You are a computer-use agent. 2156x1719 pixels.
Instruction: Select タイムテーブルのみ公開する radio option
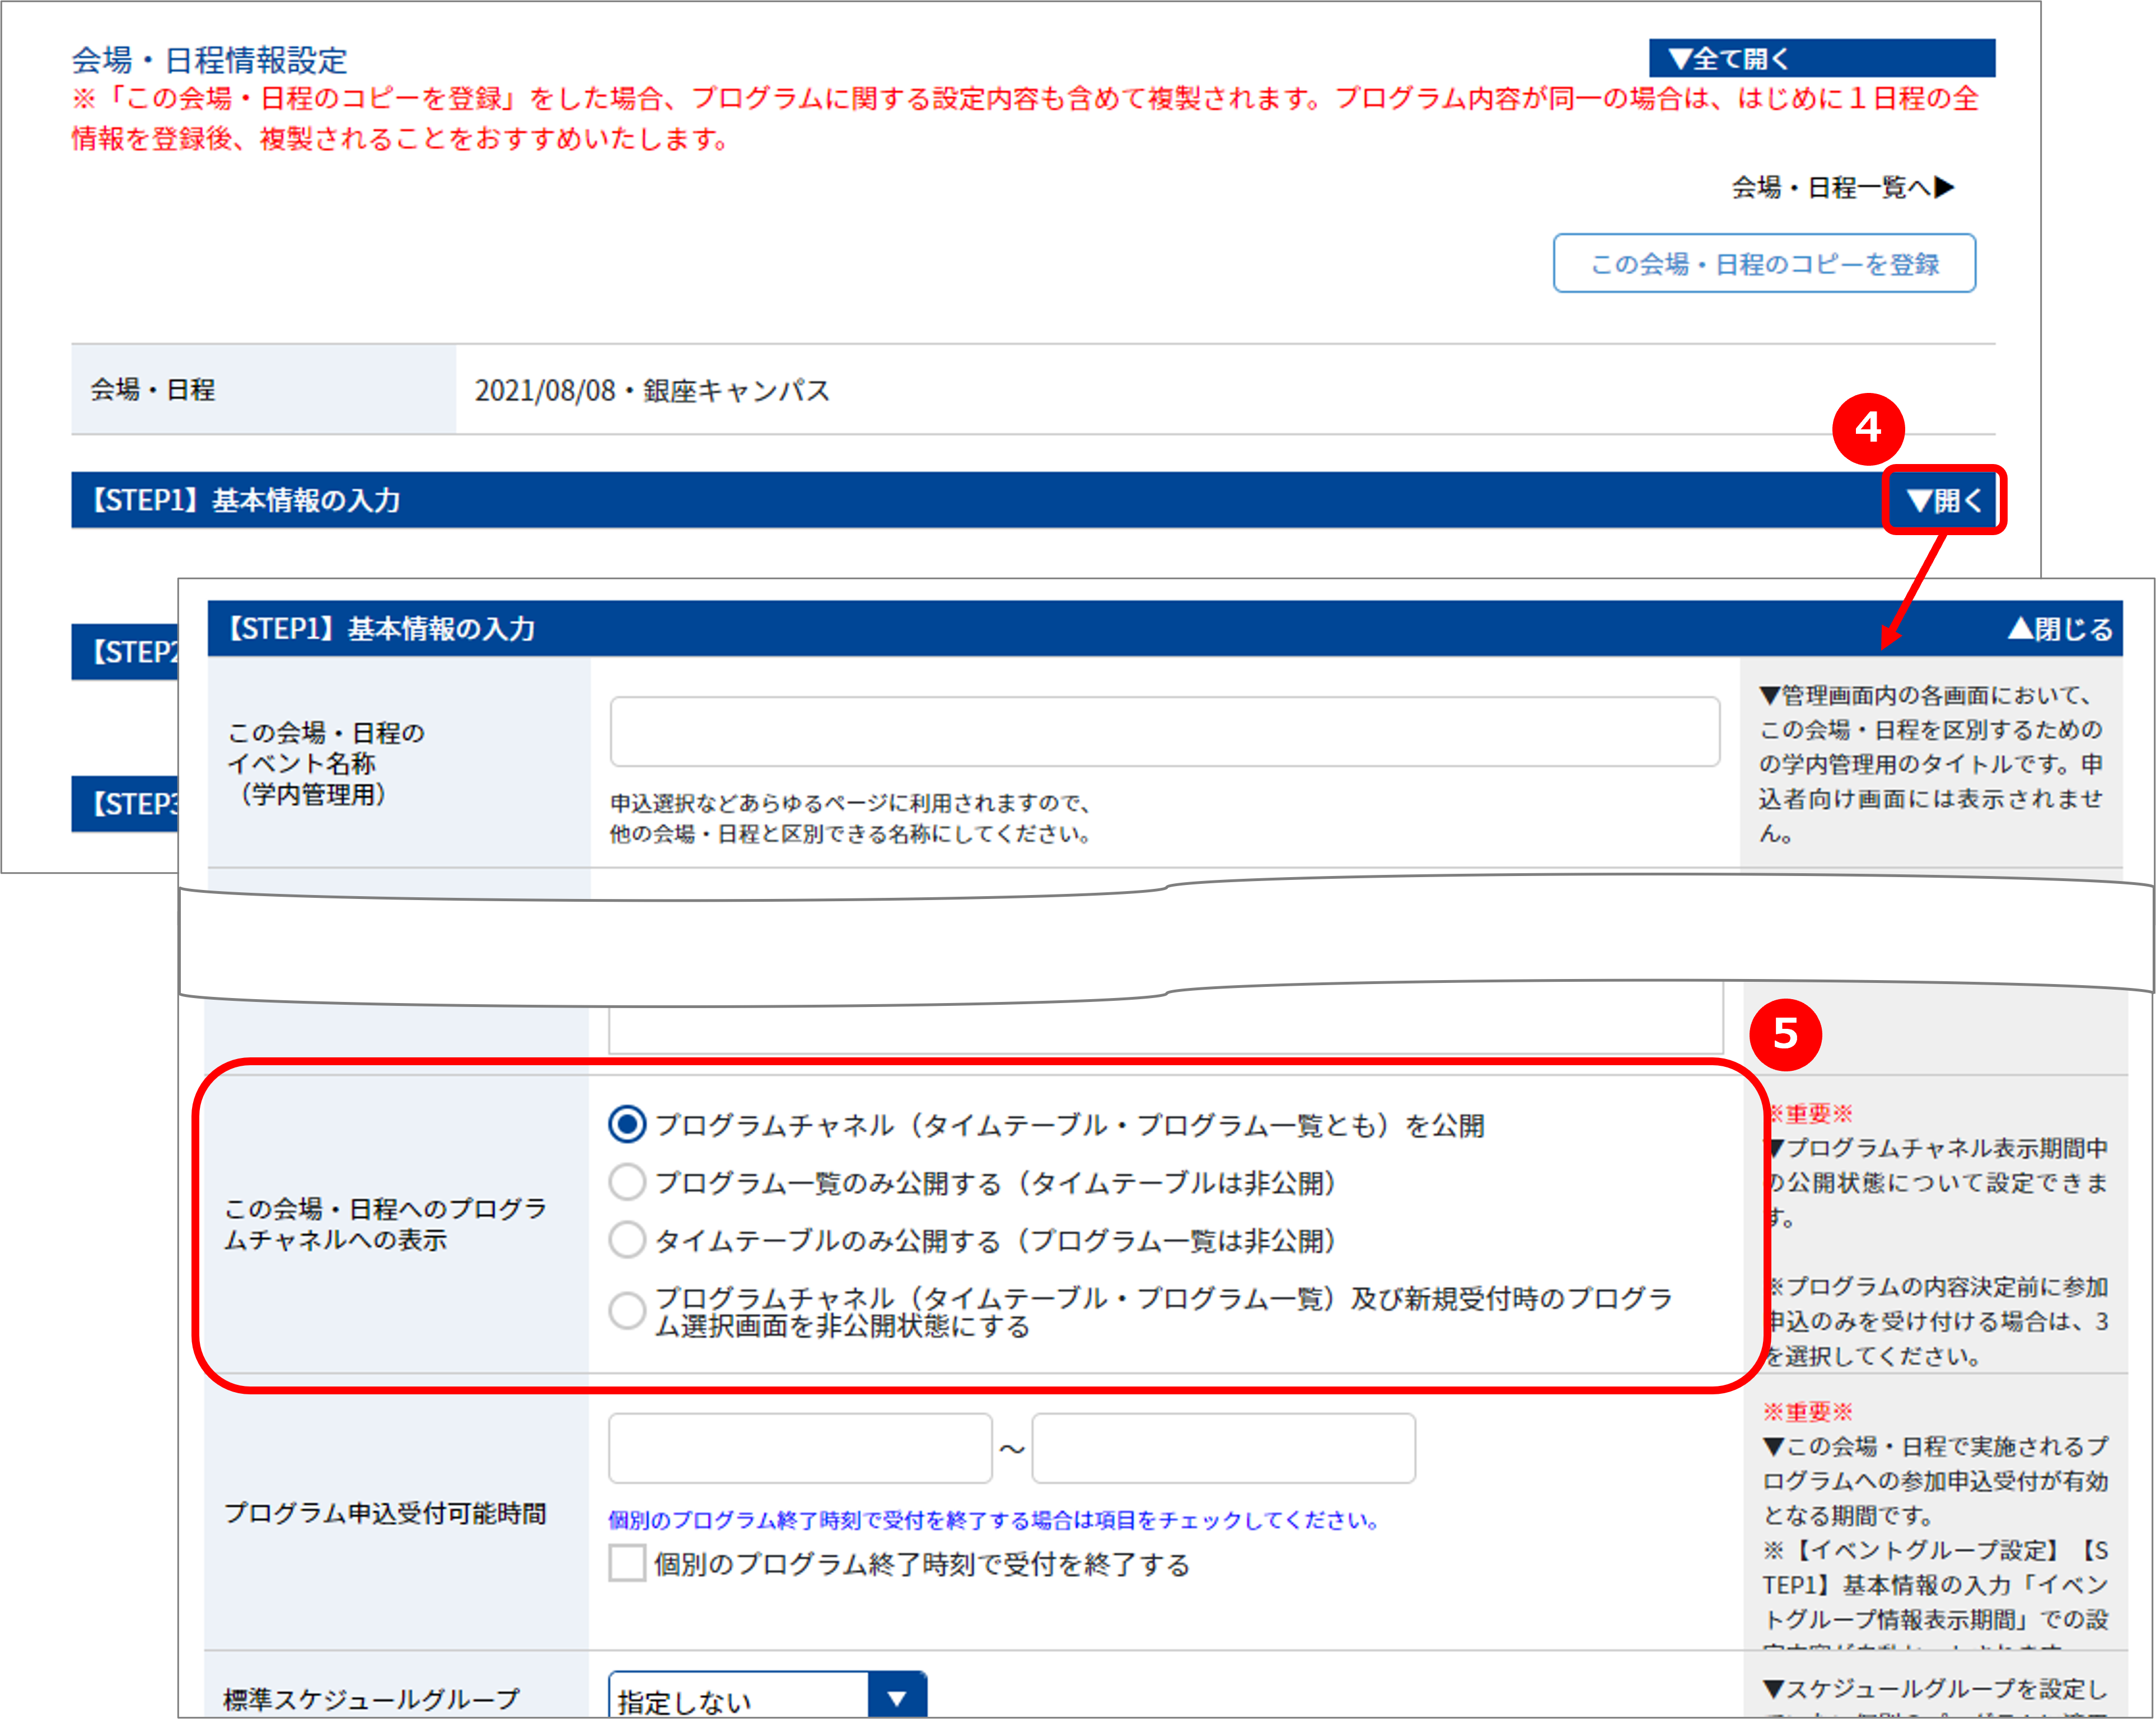[627, 1240]
